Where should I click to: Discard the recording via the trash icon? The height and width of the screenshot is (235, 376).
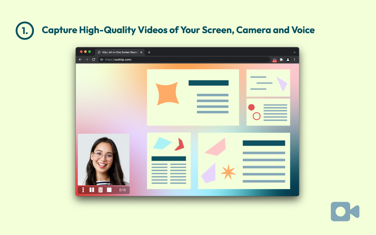pos(100,190)
